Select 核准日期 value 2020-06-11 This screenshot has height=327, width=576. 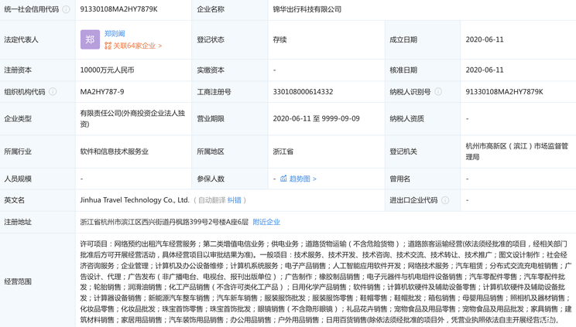[484, 70]
